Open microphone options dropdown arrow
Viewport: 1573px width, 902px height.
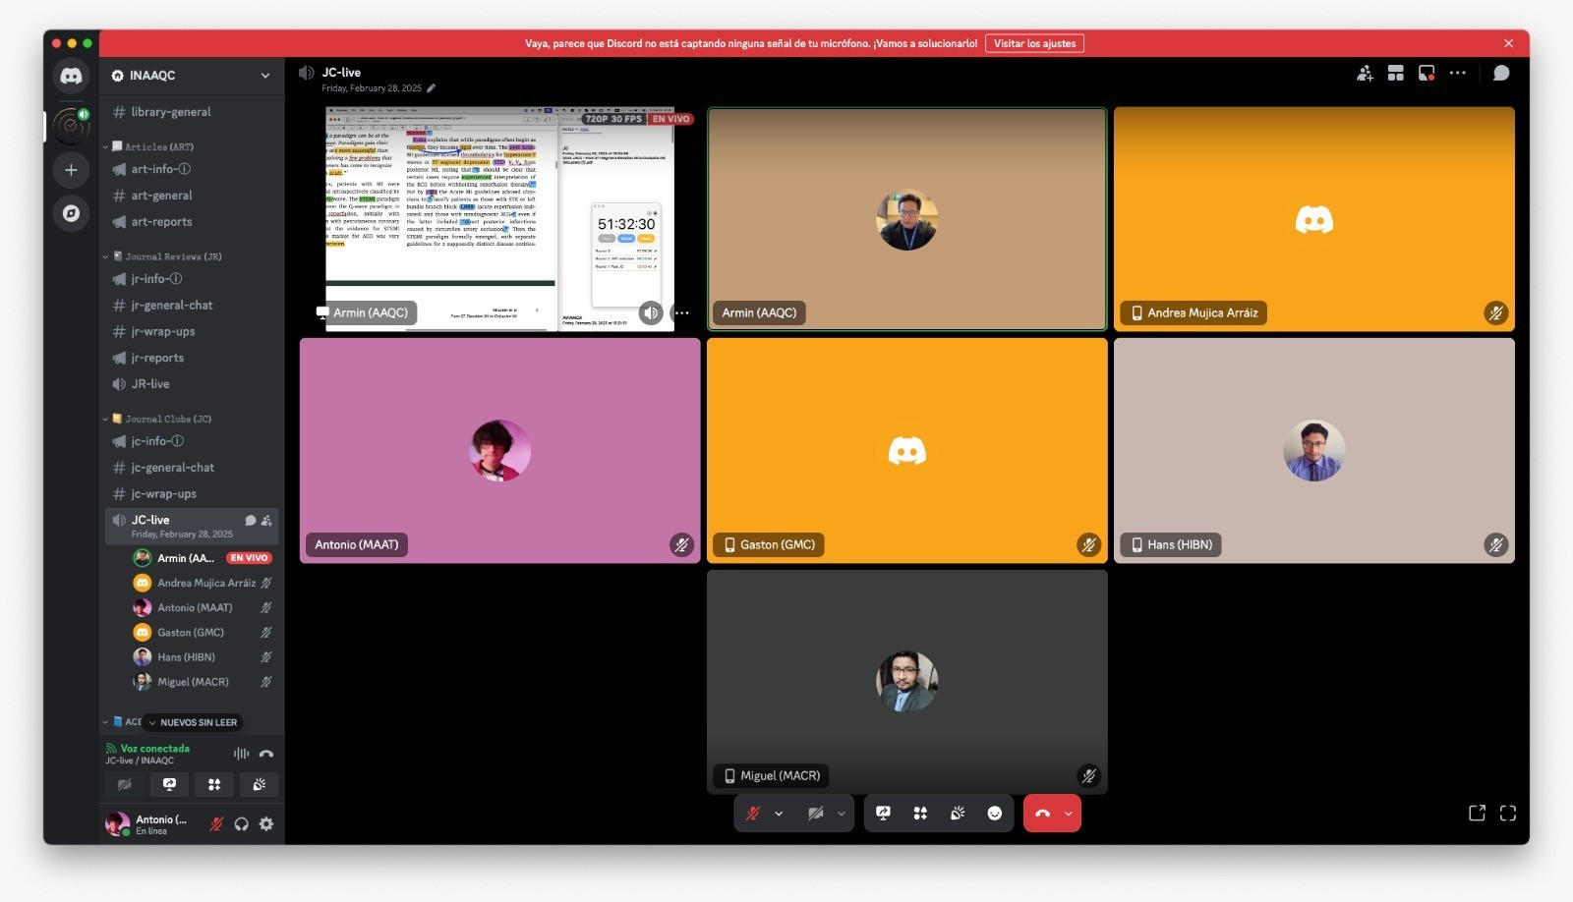coord(779,814)
